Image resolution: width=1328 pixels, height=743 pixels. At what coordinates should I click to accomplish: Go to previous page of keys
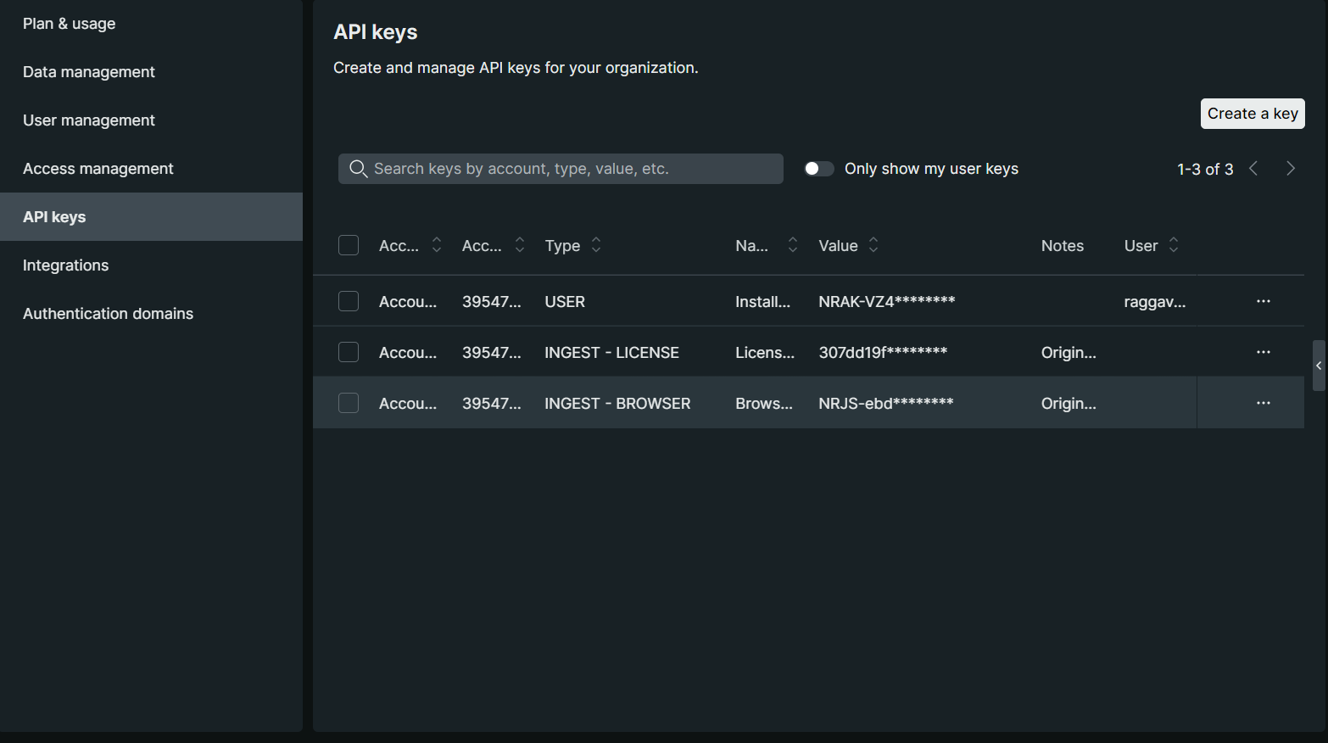(1253, 169)
